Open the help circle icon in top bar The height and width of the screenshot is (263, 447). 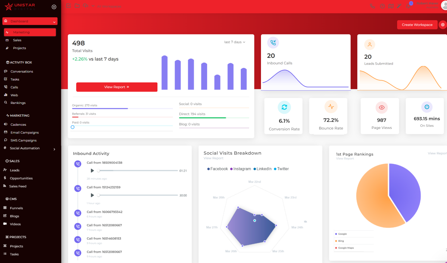pyautogui.click(x=382, y=6)
